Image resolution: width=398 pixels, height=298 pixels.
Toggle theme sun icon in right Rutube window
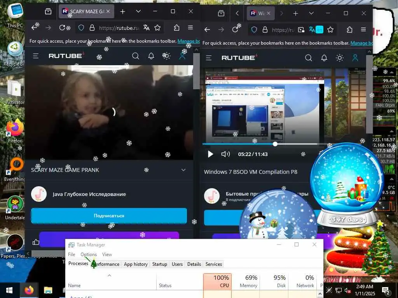click(x=340, y=58)
